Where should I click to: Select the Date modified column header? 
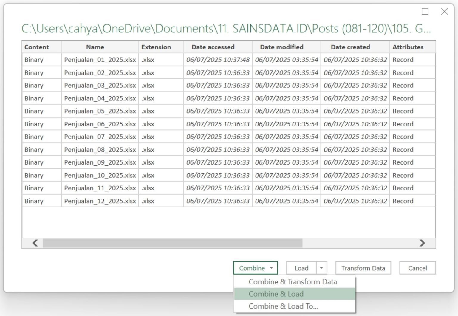[281, 47]
